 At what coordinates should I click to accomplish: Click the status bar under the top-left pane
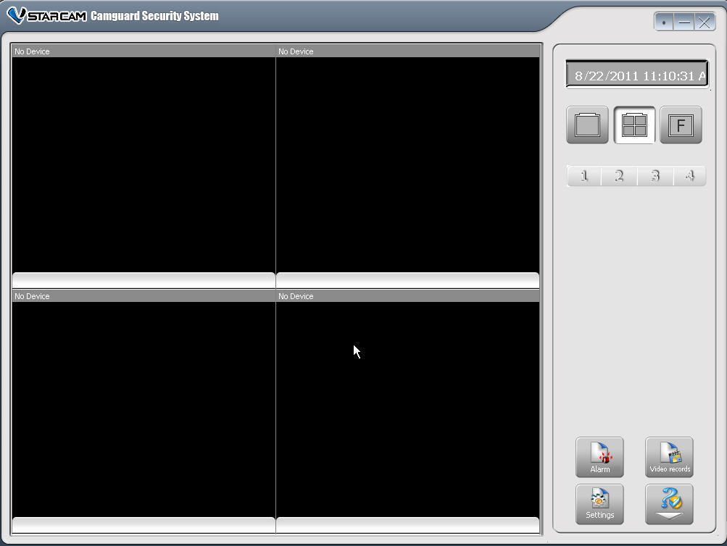143,280
